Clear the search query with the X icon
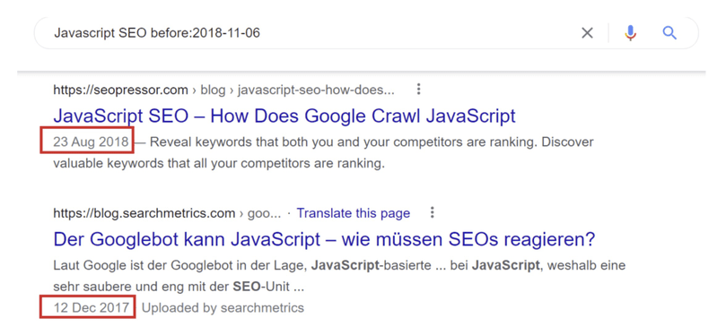Image resolution: width=726 pixels, height=335 pixels. click(587, 33)
